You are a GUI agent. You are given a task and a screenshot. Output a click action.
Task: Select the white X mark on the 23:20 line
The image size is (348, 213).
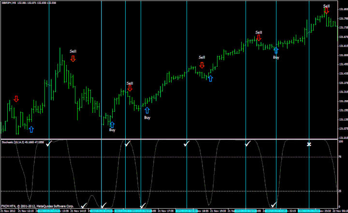(309, 145)
